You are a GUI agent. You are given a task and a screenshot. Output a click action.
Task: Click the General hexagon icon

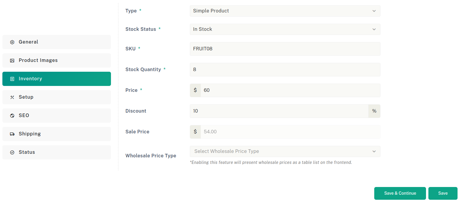coord(12,42)
